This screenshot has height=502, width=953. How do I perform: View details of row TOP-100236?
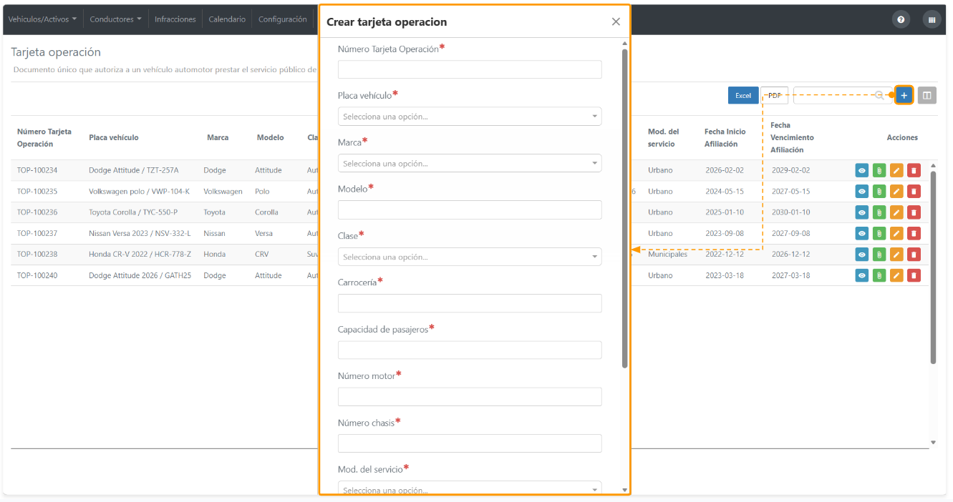click(862, 212)
